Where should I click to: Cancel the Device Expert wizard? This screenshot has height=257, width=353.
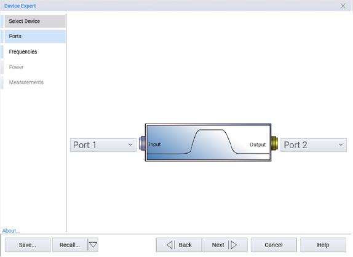pos(274,245)
